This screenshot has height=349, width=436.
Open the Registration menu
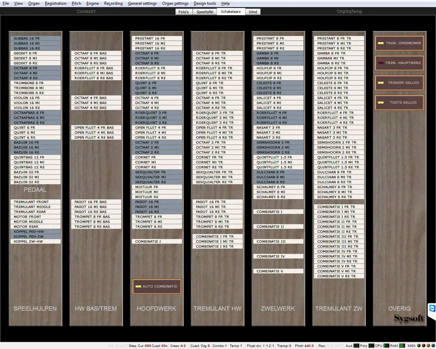56,3
